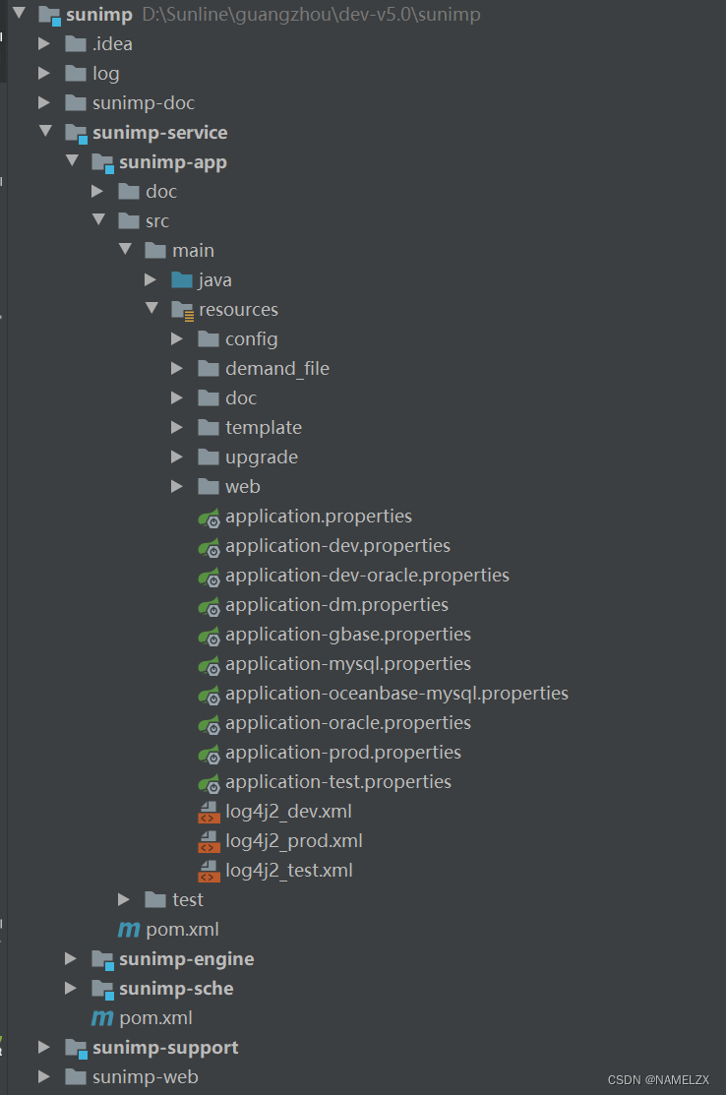The width and height of the screenshot is (726, 1095).
Task: Expand the template folder arrow
Action: (177, 427)
